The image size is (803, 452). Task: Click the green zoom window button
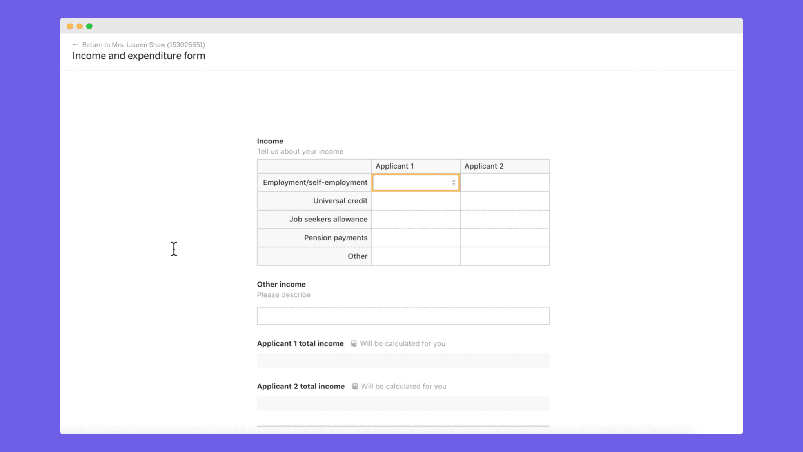pyautogui.click(x=89, y=26)
